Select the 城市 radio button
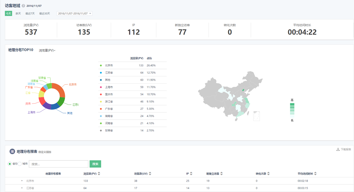 click(20, 164)
